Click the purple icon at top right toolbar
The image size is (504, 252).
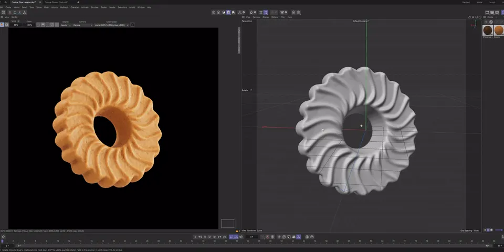pyautogui.click(x=502, y=12)
